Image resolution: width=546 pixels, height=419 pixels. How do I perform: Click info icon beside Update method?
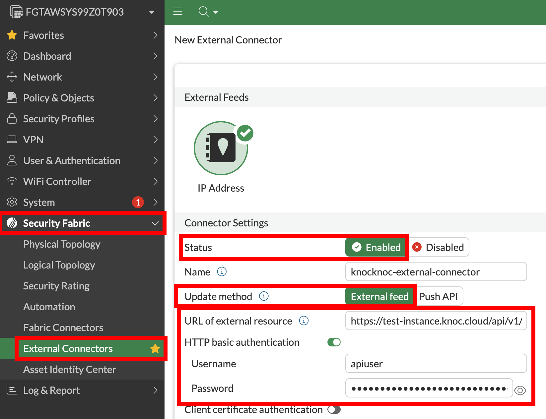click(x=264, y=296)
